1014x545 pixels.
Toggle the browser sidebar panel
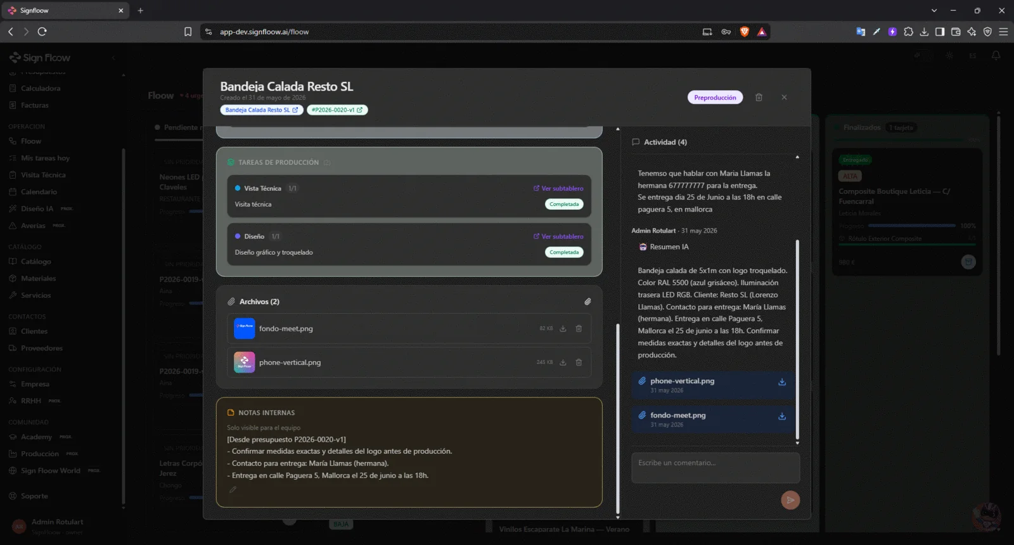pyautogui.click(x=940, y=32)
